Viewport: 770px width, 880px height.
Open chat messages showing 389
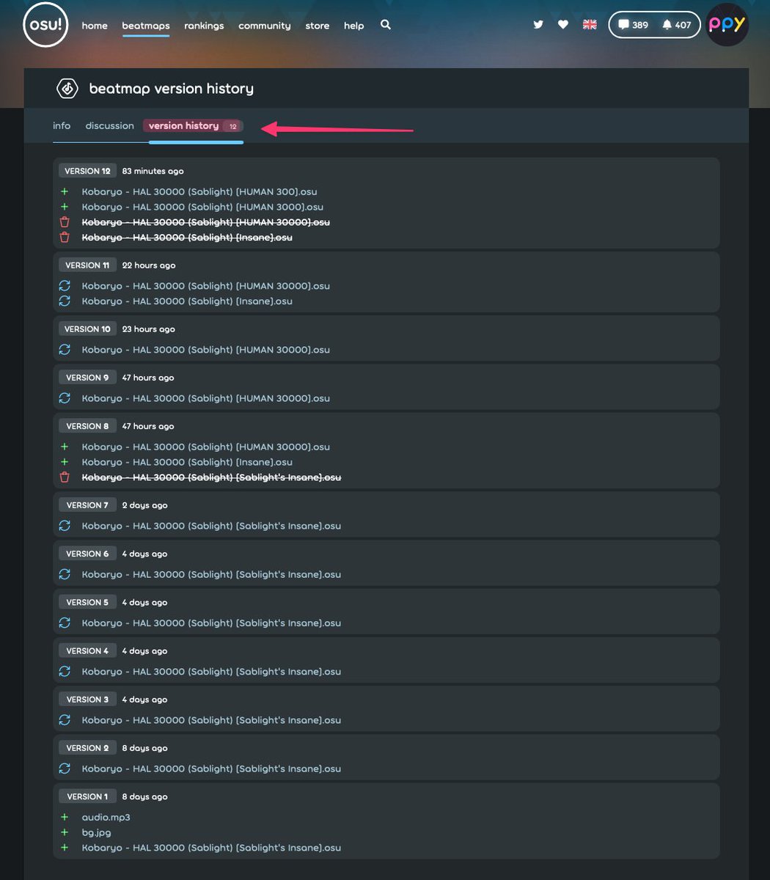pyautogui.click(x=633, y=25)
